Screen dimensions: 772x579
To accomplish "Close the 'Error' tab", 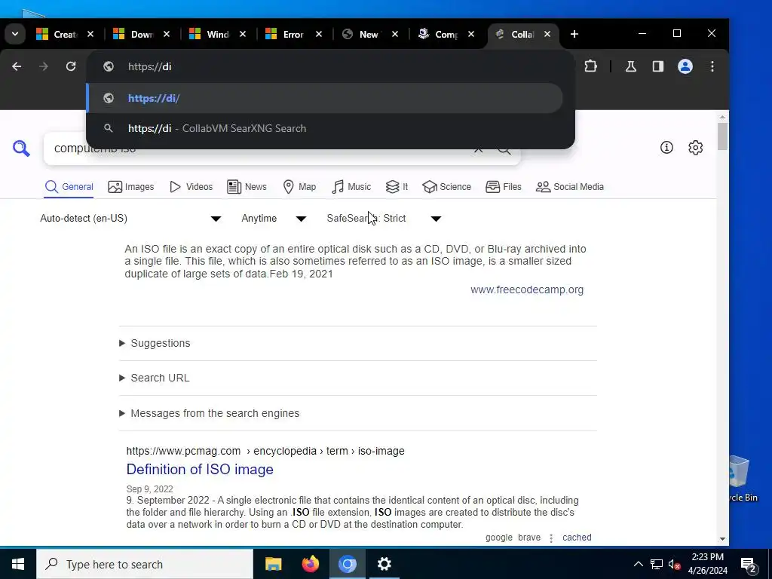I will (x=319, y=34).
